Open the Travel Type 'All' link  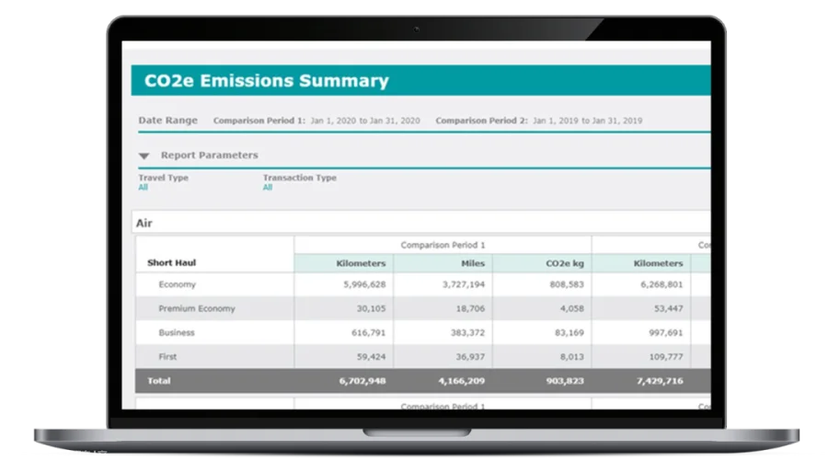144,187
